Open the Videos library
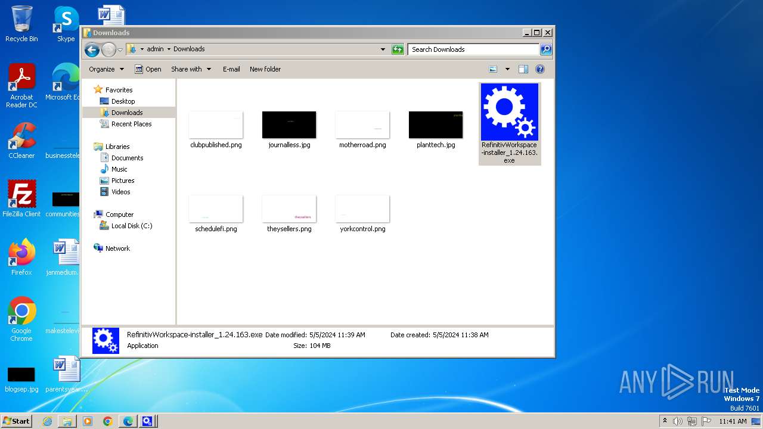763x429 pixels. [120, 192]
